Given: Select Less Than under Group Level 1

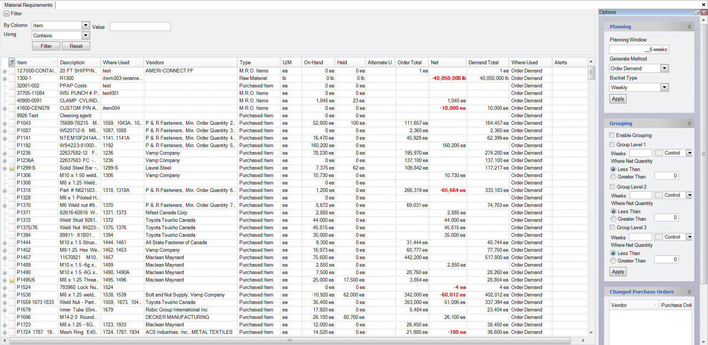Looking at the screenshot, I should [x=613, y=170].
